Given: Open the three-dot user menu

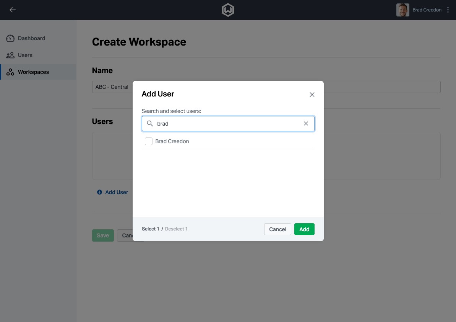Looking at the screenshot, I should click(448, 10).
